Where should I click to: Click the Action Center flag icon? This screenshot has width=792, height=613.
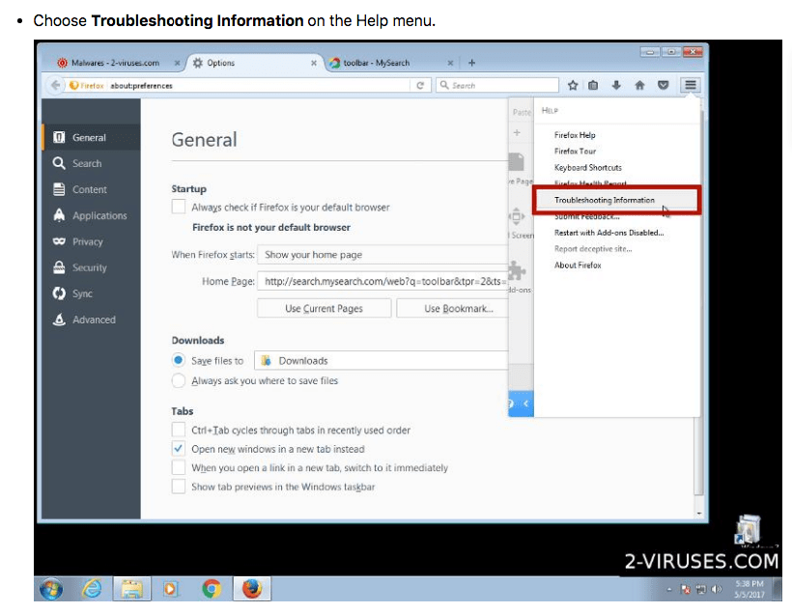tap(686, 589)
